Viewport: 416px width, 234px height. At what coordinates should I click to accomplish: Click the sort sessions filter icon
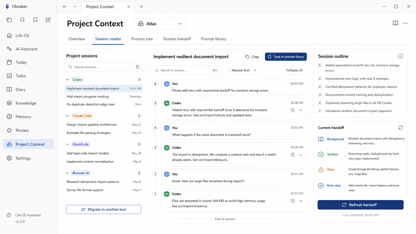137,67
